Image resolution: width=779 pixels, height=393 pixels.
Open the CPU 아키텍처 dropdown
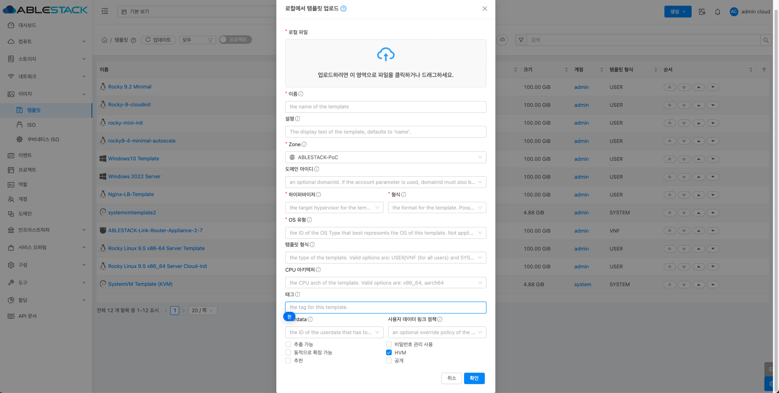385,283
